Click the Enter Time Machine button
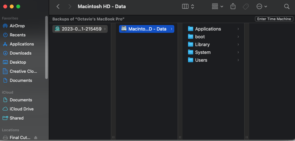Viewport: 295px width, 141px height. point(274,19)
